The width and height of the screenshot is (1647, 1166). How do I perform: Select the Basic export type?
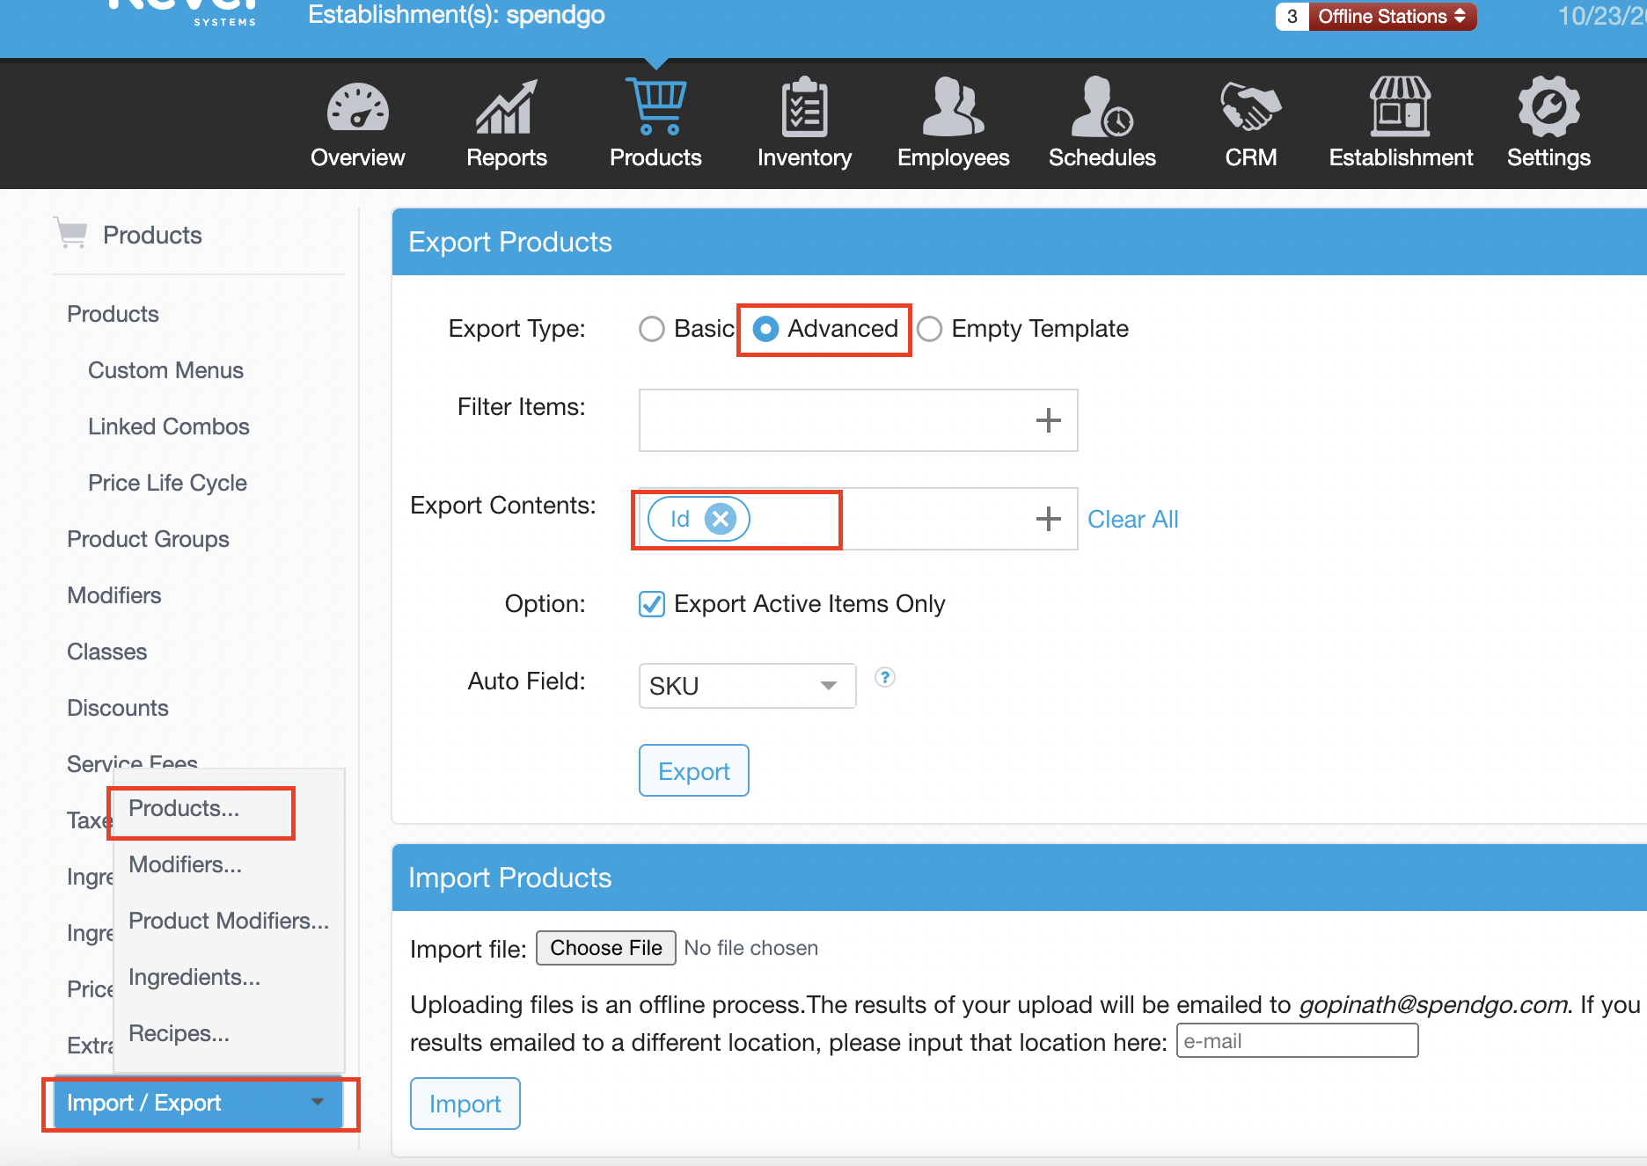(652, 329)
